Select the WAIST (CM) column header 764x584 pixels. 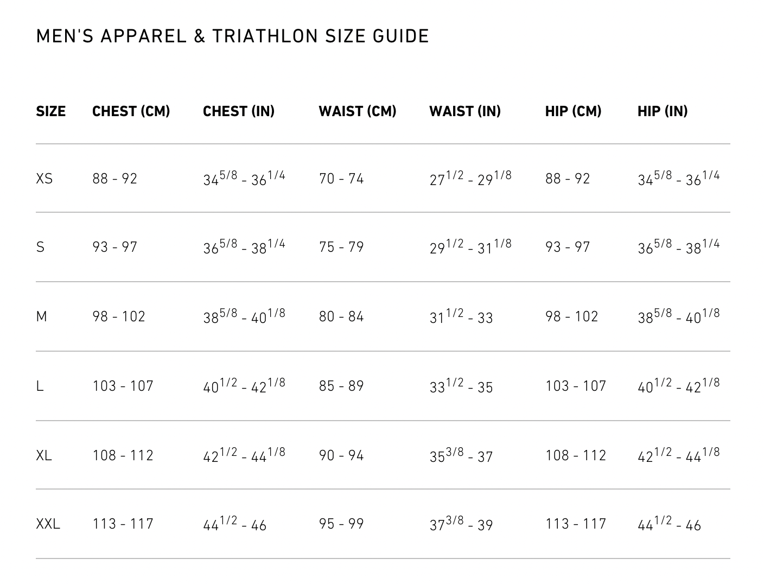[357, 111]
